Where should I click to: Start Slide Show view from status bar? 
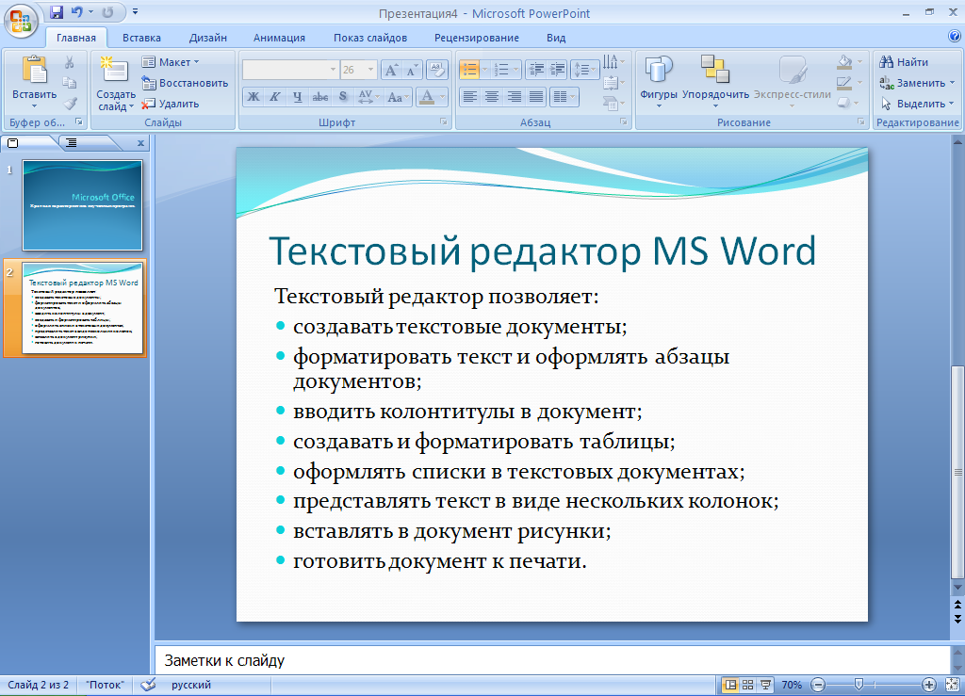[765, 685]
